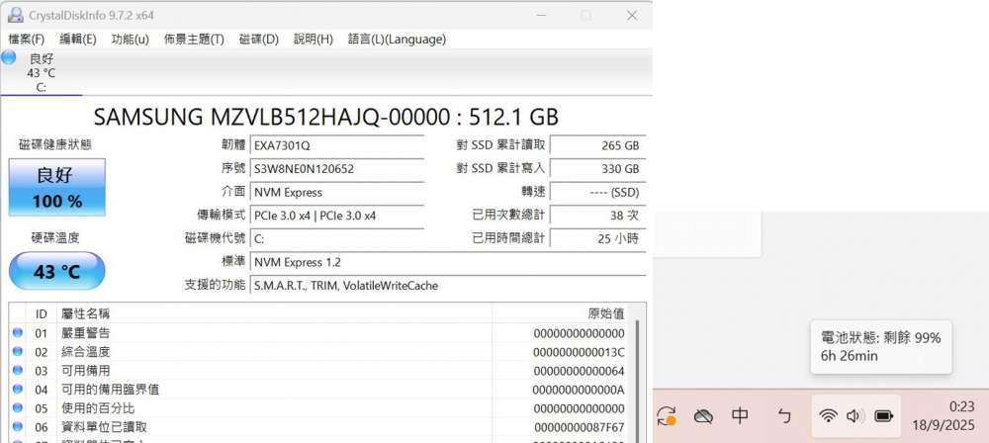Click the 43 °C temperature indicator button
This screenshot has height=443, width=989.
[56, 271]
